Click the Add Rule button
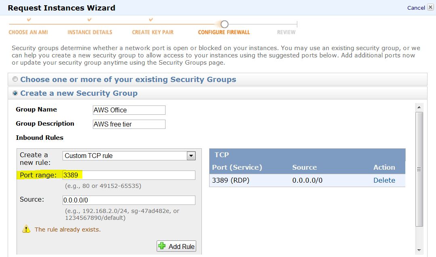Viewport: 436px width, 257px height. 176,246
